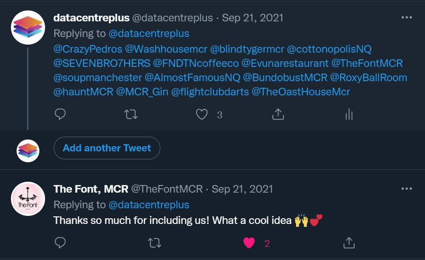Open more options on The Font tweet
425x260 pixels.
[x=407, y=188]
